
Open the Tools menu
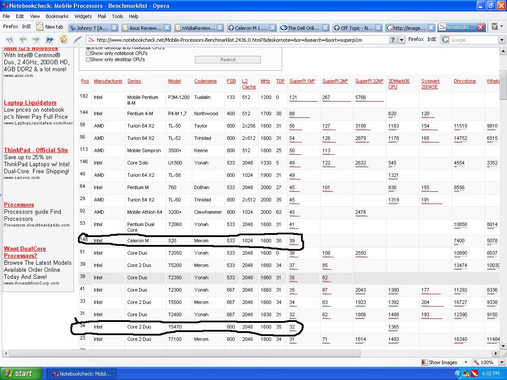click(118, 16)
